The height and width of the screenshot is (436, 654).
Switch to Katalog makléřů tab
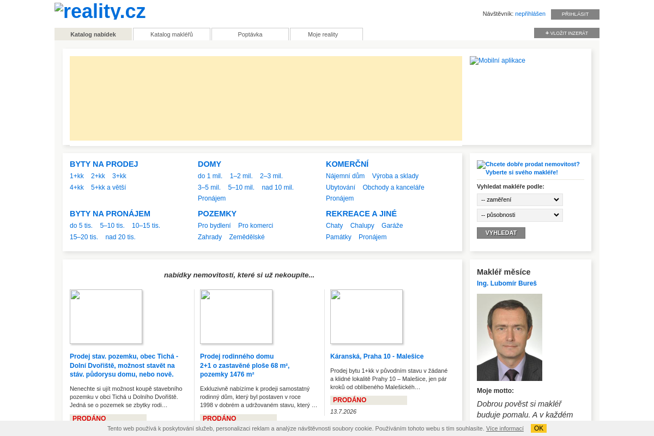[x=172, y=34]
